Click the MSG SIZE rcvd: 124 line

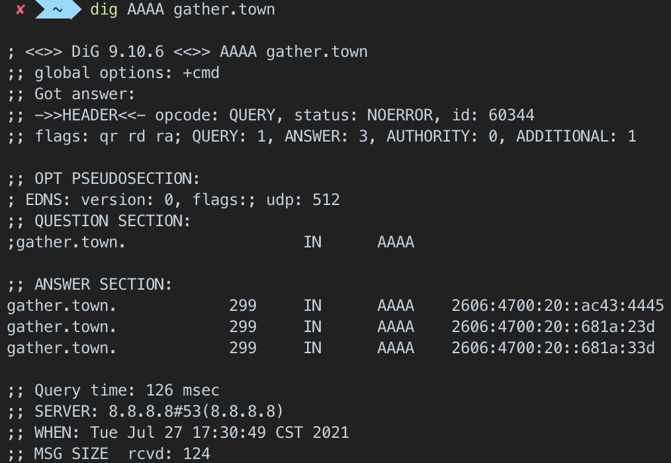[x=109, y=454]
